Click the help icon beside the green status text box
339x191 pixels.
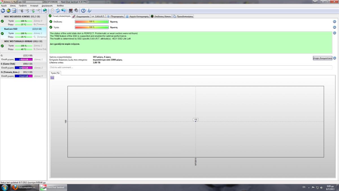[x=334, y=33]
